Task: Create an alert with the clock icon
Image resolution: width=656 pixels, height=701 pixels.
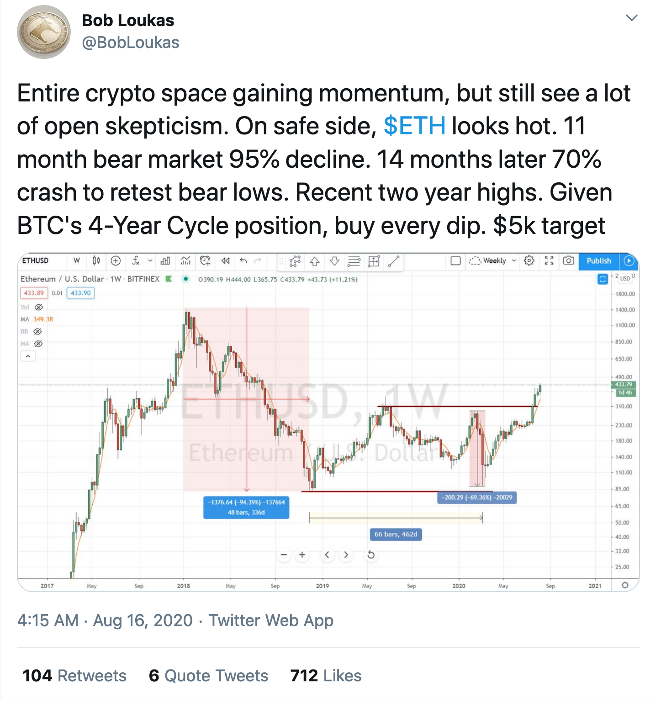Action: tap(205, 261)
